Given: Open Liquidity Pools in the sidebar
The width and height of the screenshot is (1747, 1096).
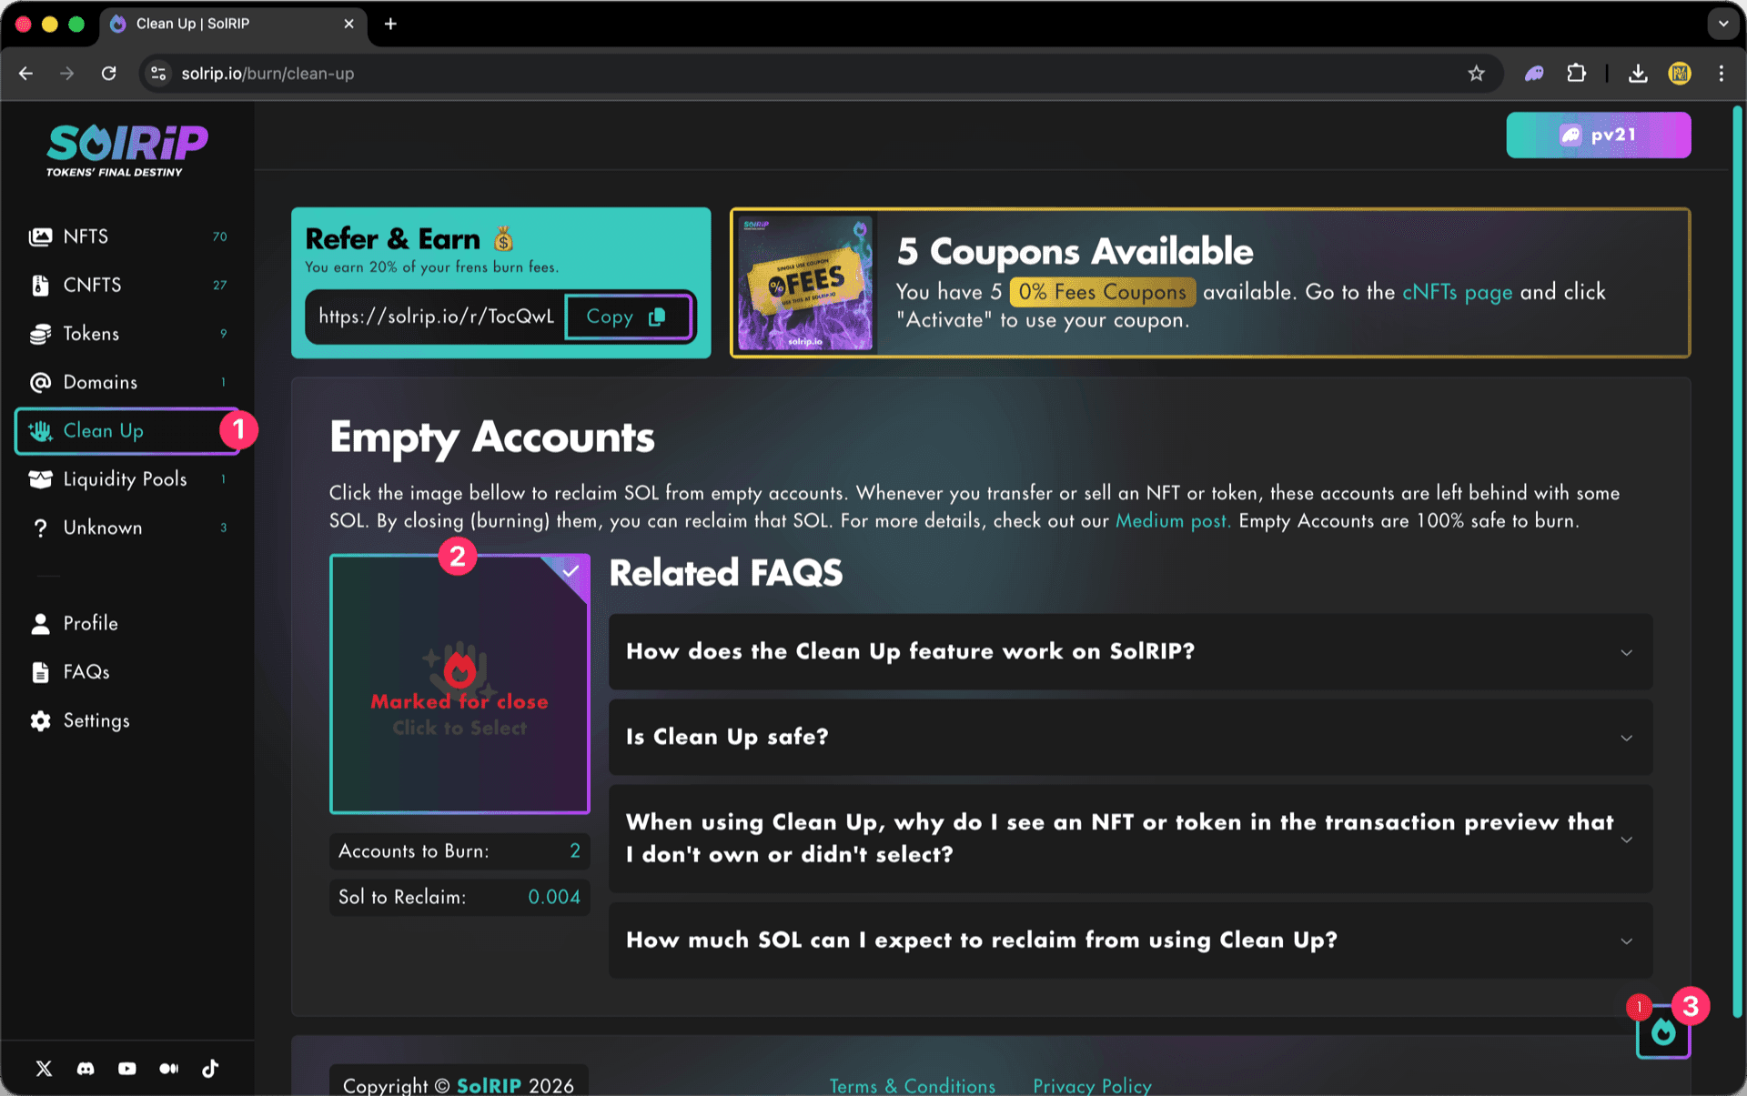Looking at the screenshot, I should (x=127, y=479).
